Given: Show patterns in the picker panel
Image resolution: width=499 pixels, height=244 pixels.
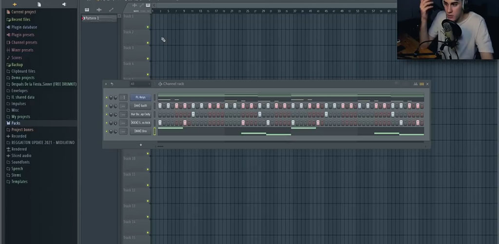Looking at the screenshot, I should (x=87, y=10).
